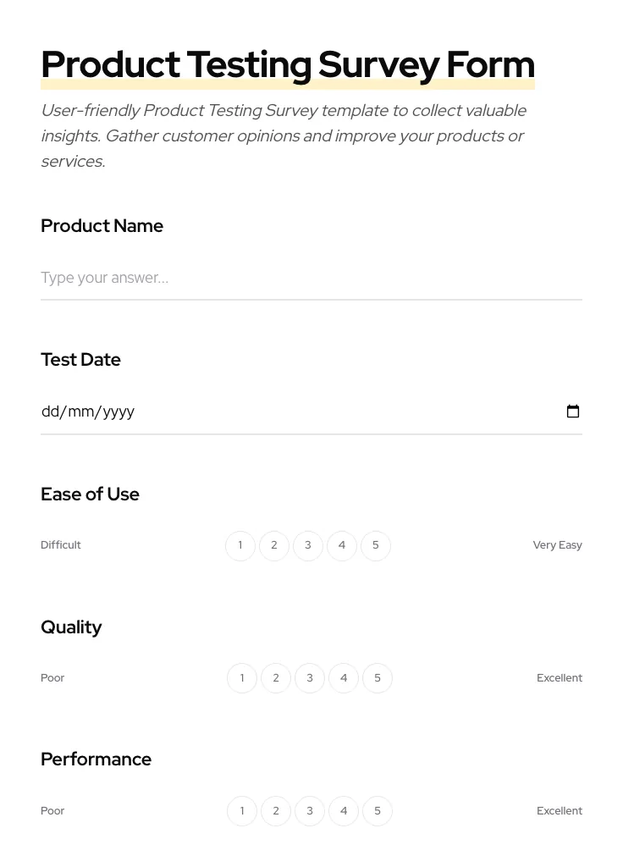Click the Ease of Use section heading
Image resolution: width=623 pixels, height=867 pixels.
point(90,494)
